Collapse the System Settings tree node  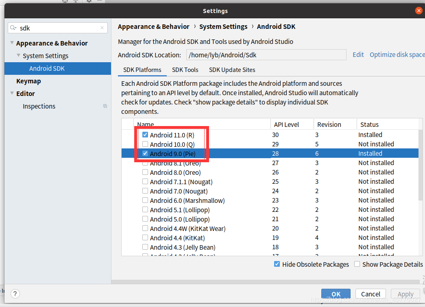tap(18, 55)
